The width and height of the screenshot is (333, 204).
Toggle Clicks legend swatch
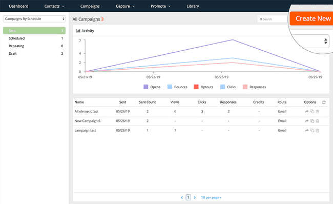point(222,87)
